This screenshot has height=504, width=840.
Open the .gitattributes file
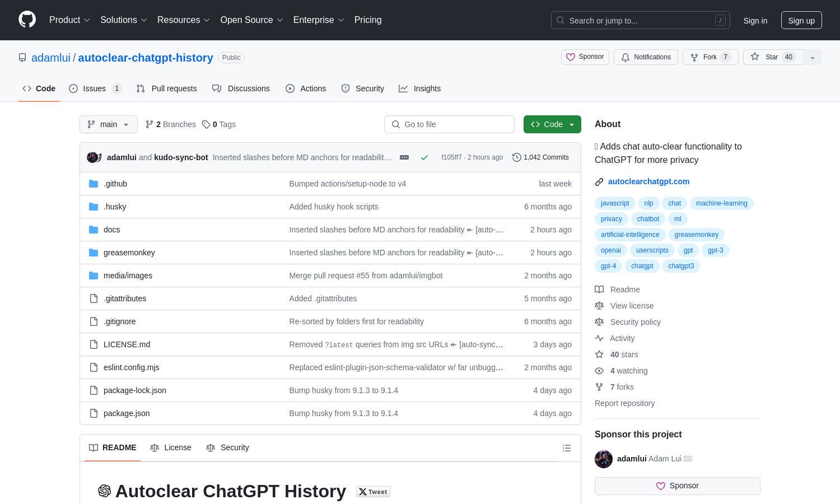(x=125, y=298)
